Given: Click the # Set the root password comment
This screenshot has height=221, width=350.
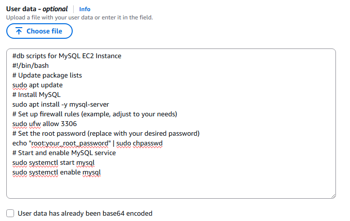Looking at the screenshot, I should tap(106, 133).
